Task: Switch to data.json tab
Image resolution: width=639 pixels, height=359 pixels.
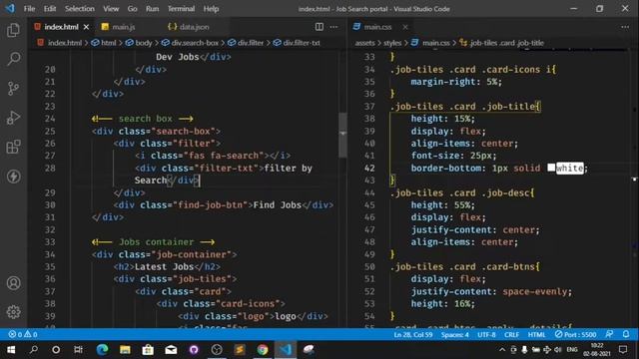Action: point(194,27)
